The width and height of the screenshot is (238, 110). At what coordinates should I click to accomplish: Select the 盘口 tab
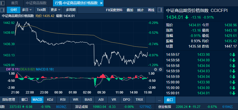click(x=170, y=100)
